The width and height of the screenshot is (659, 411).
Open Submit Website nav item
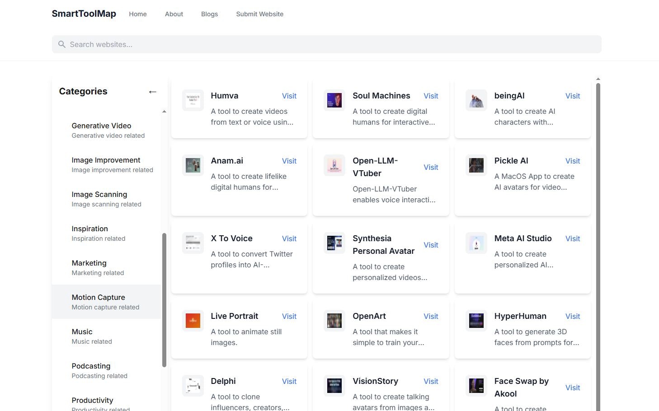click(x=260, y=14)
